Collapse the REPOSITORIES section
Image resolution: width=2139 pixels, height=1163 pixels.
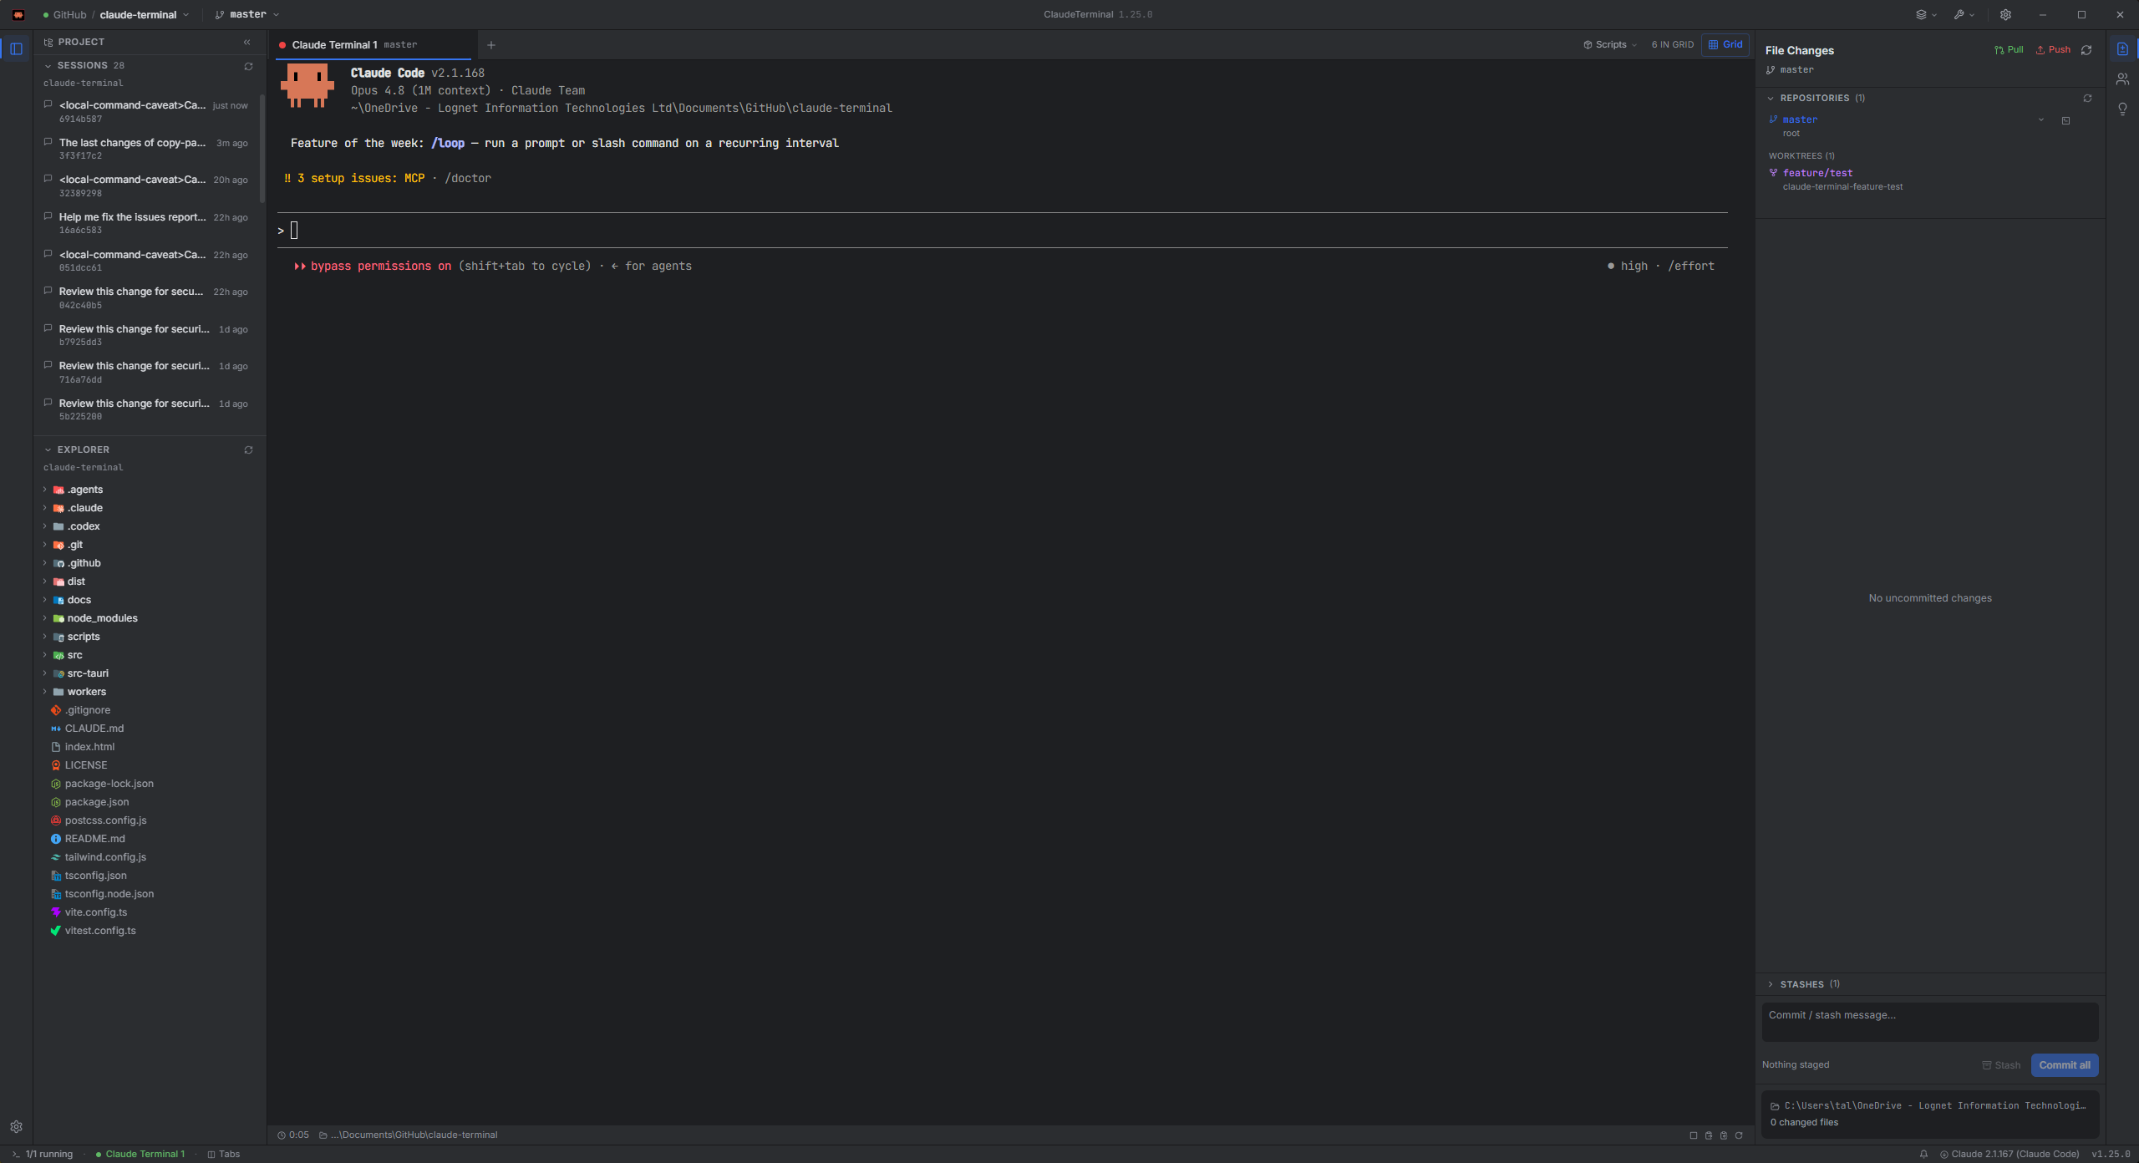(x=1771, y=99)
